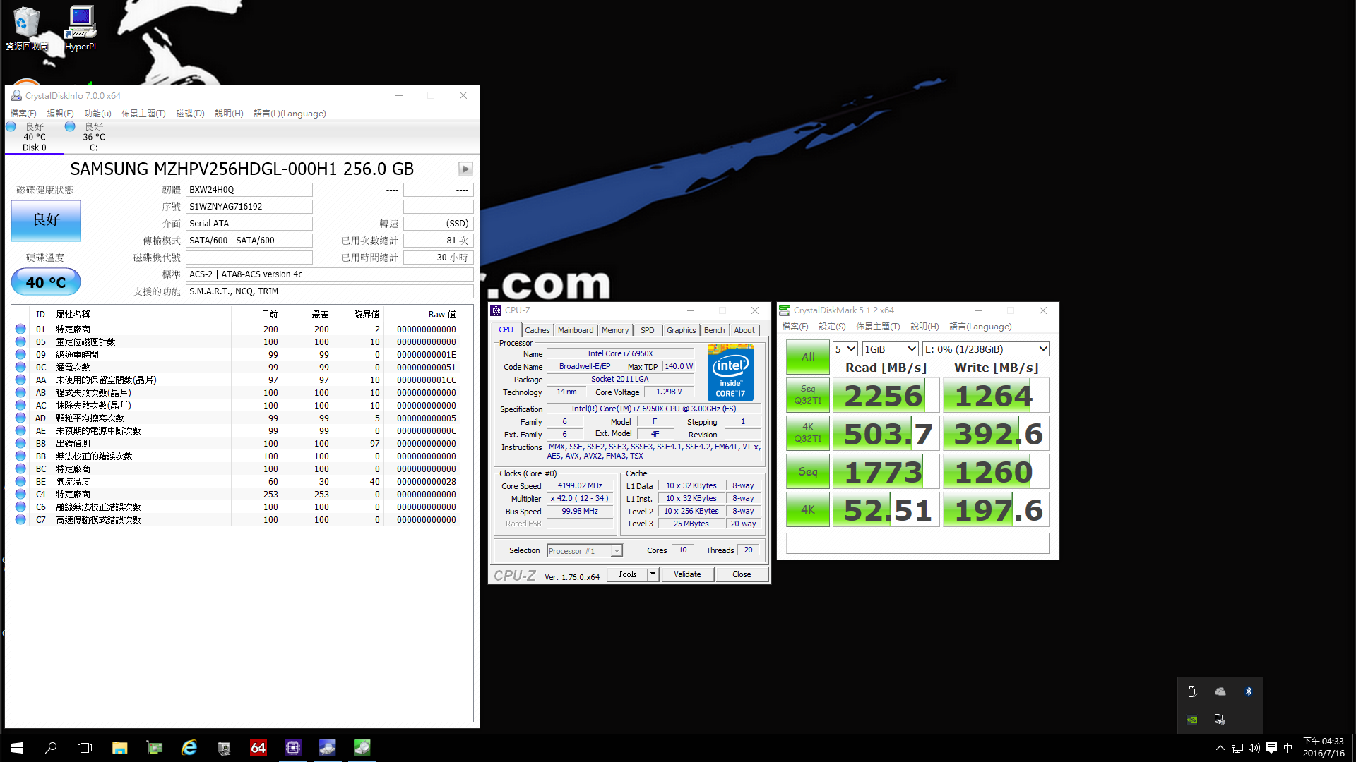Open the AIDA64 taskbar icon

(x=258, y=748)
